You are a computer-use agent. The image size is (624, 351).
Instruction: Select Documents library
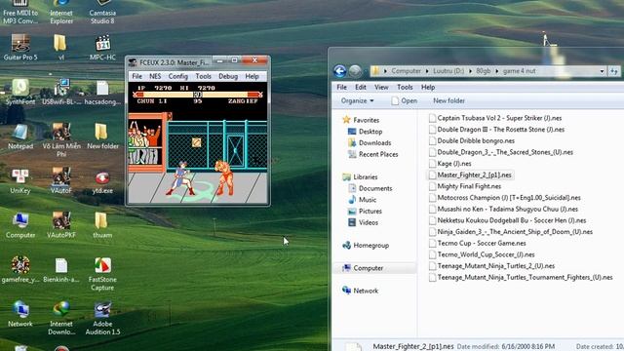[x=370, y=188]
